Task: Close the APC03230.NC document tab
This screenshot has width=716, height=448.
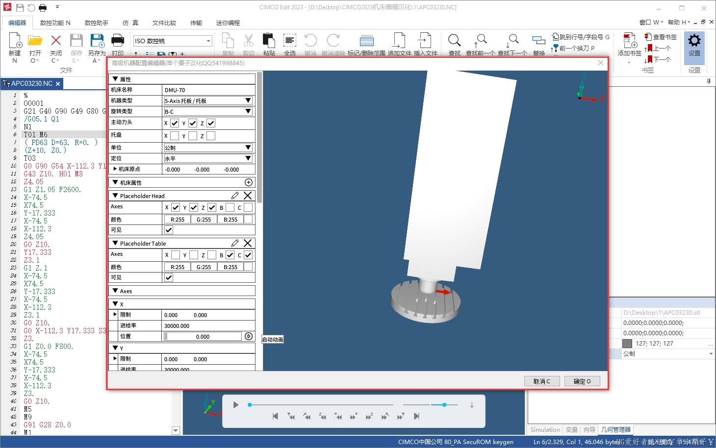Action: pyautogui.click(x=58, y=84)
